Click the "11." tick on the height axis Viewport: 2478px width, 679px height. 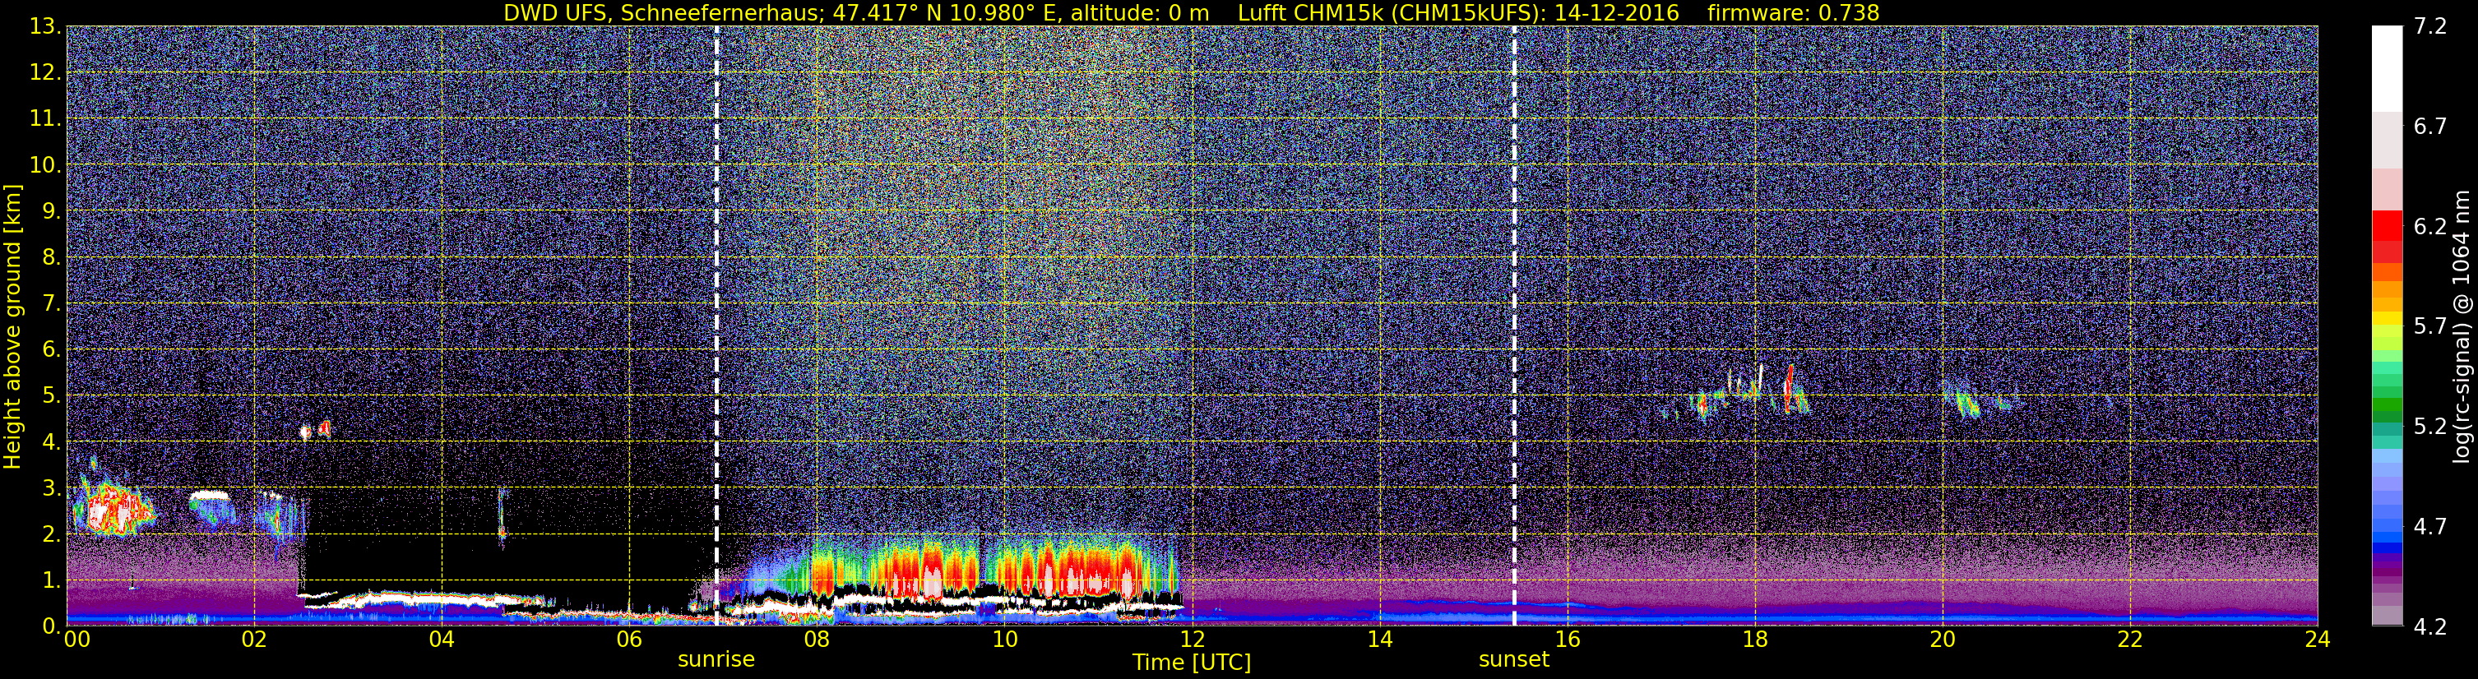[46, 118]
